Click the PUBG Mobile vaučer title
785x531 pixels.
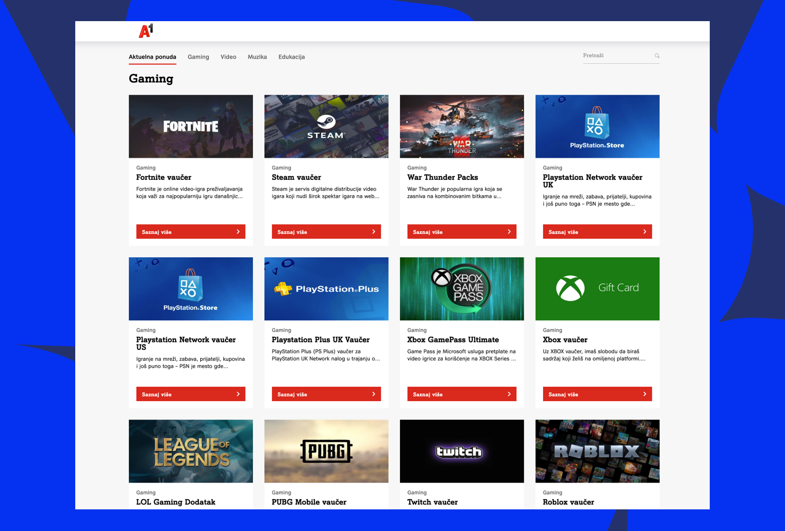point(309,502)
